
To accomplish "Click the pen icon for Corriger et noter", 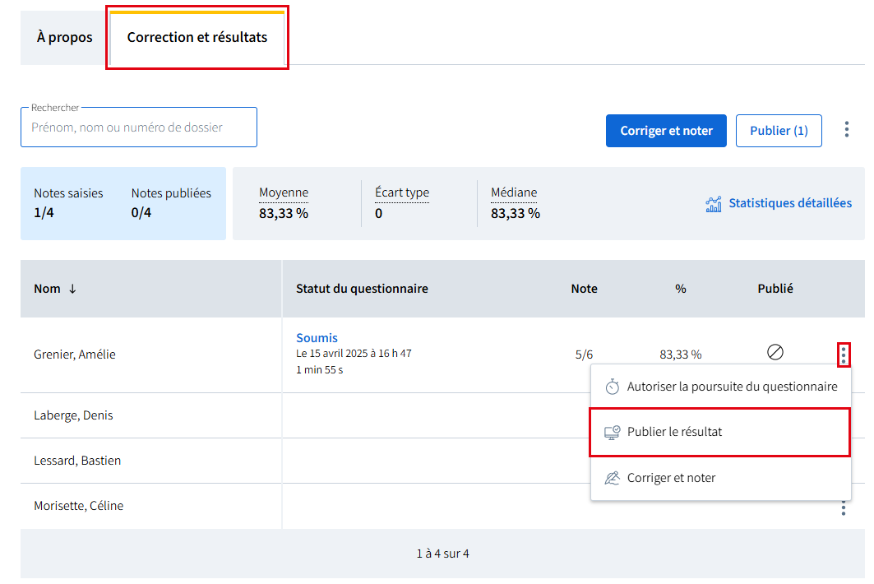I will (x=612, y=478).
